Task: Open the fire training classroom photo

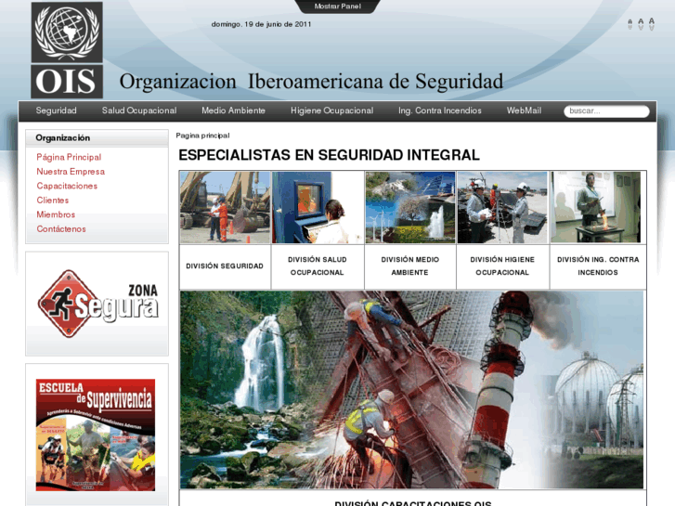Action: coord(595,208)
